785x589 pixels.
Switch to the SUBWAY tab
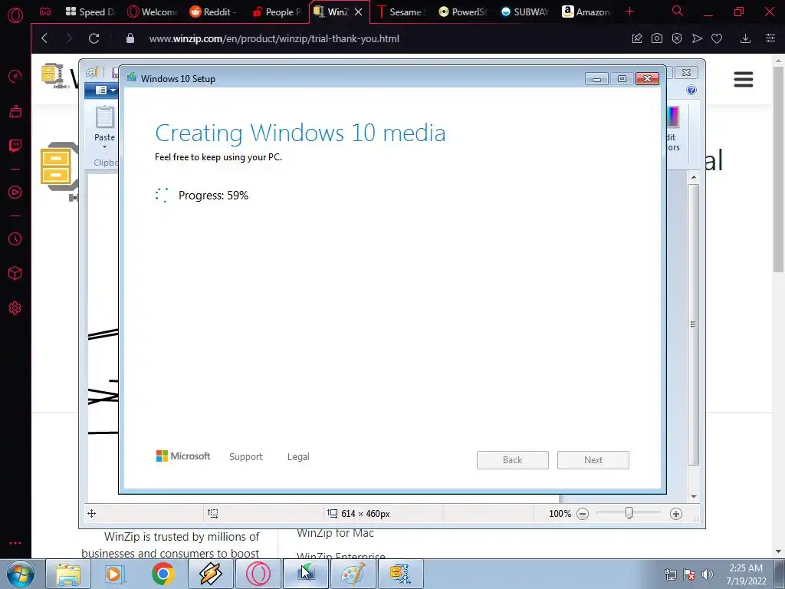525,12
